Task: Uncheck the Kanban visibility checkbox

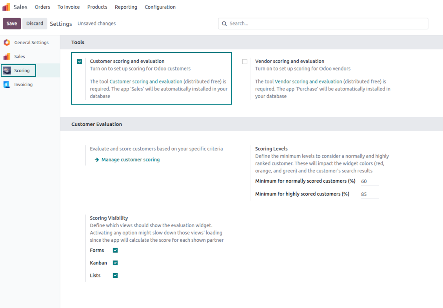Action: click(115, 263)
